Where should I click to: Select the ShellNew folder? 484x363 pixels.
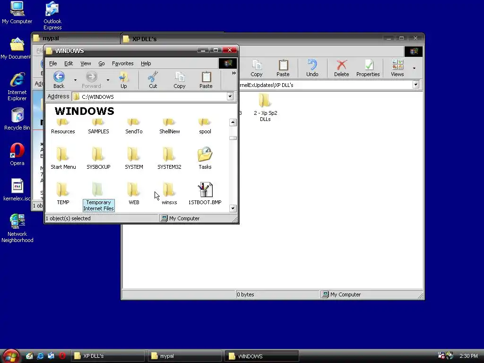(x=170, y=127)
